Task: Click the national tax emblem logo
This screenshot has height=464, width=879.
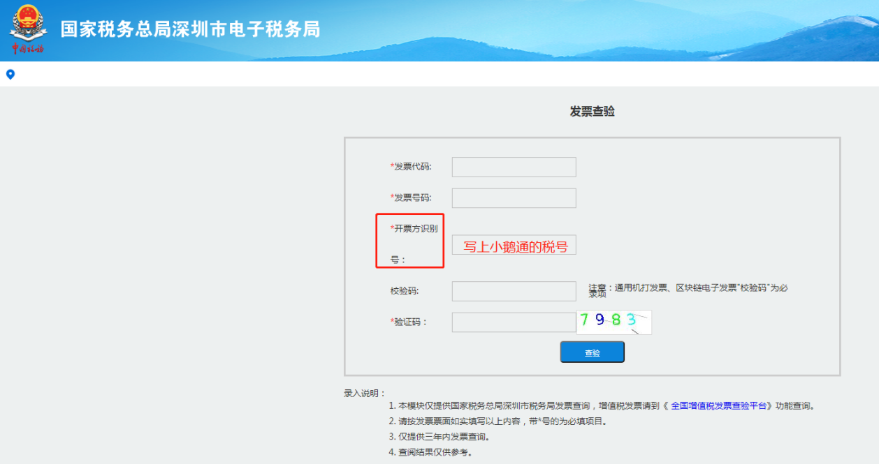Action: click(28, 29)
